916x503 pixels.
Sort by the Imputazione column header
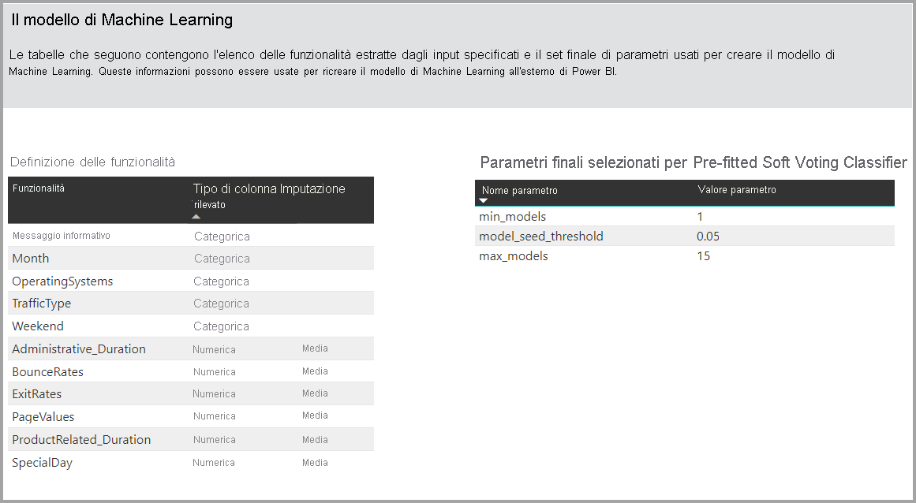(x=312, y=189)
